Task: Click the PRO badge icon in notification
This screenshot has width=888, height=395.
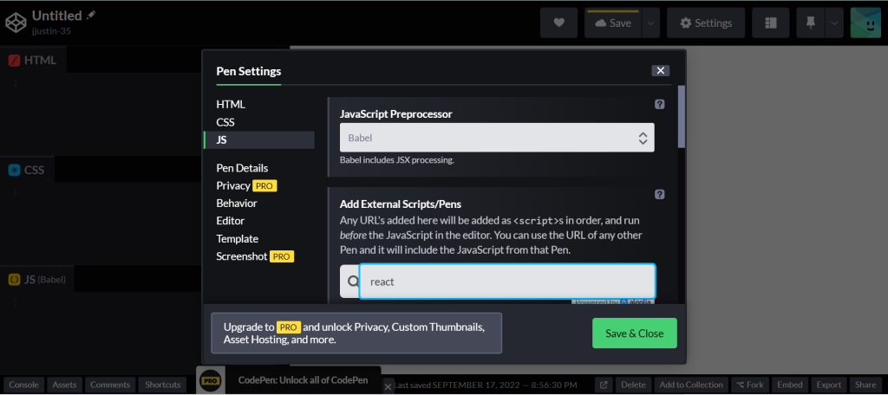Action: 210,381
